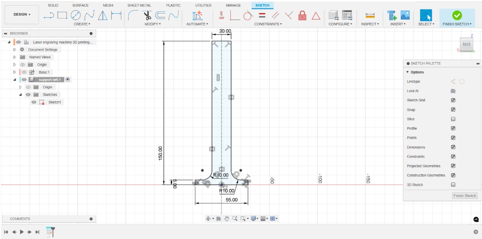The width and height of the screenshot is (482, 239).
Task: Jump to the timeline end
Action: tap(38, 232)
